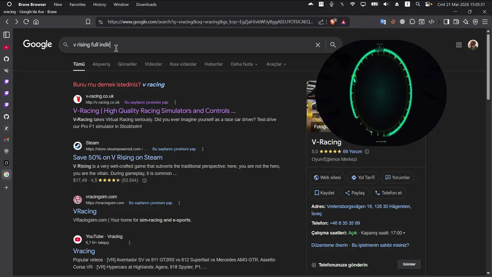Screen dimensions: 492x277
Task: Open the Brave VPN icon
Action: point(475,22)
